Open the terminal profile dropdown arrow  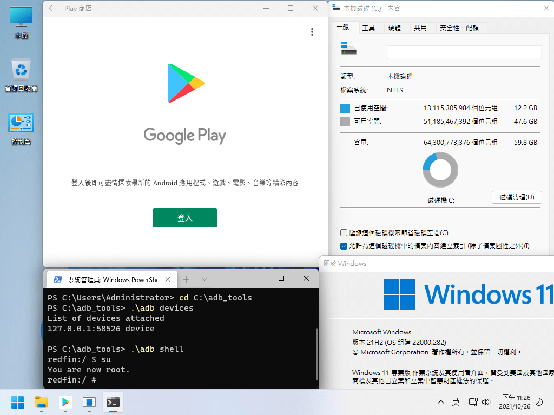[x=204, y=279]
